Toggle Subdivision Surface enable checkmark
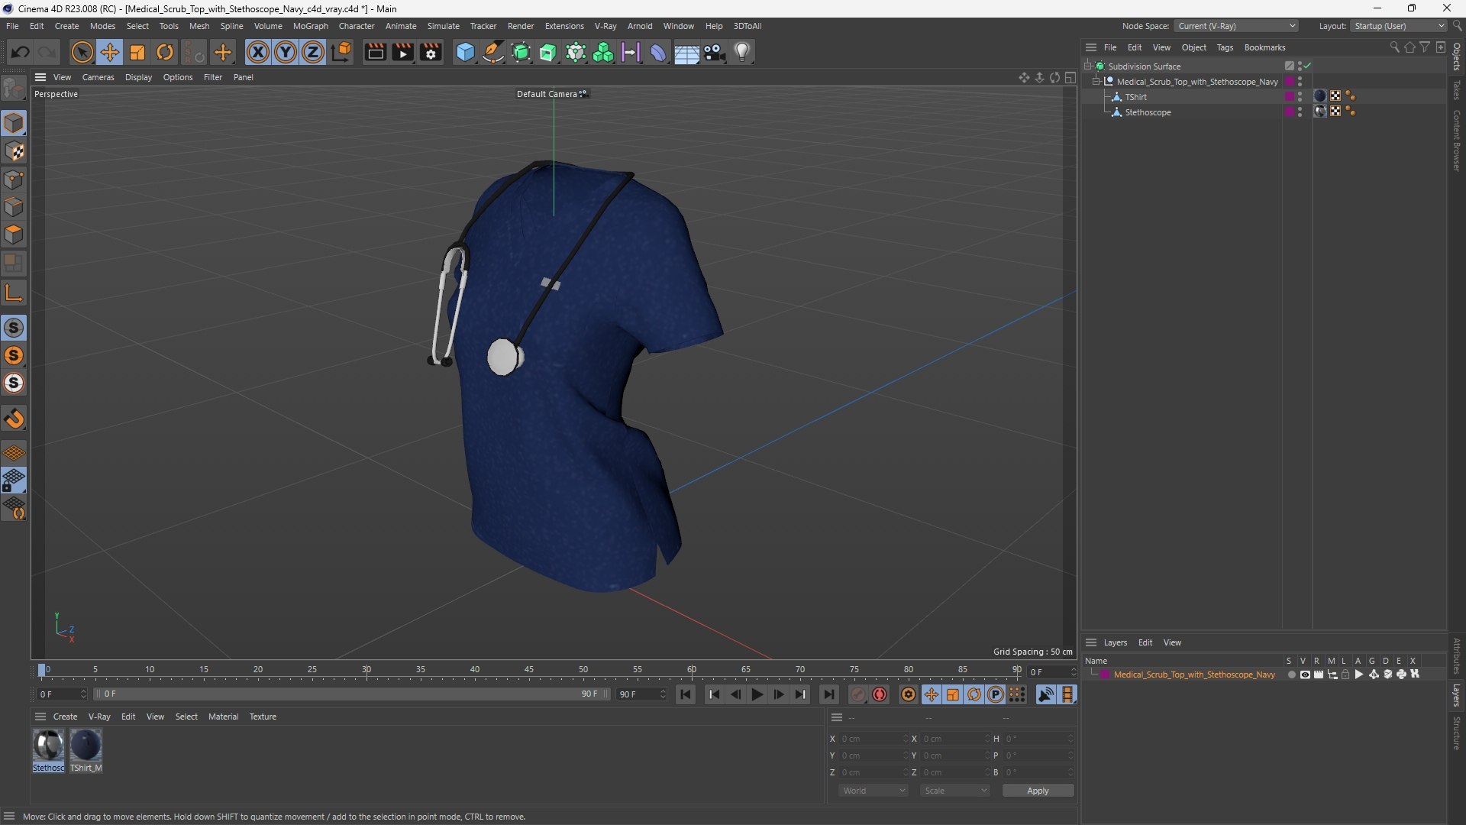Screen dimensions: 1466x825 [x=1308, y=66]
